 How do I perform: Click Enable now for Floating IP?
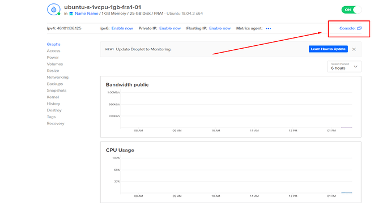coord(220,28)
